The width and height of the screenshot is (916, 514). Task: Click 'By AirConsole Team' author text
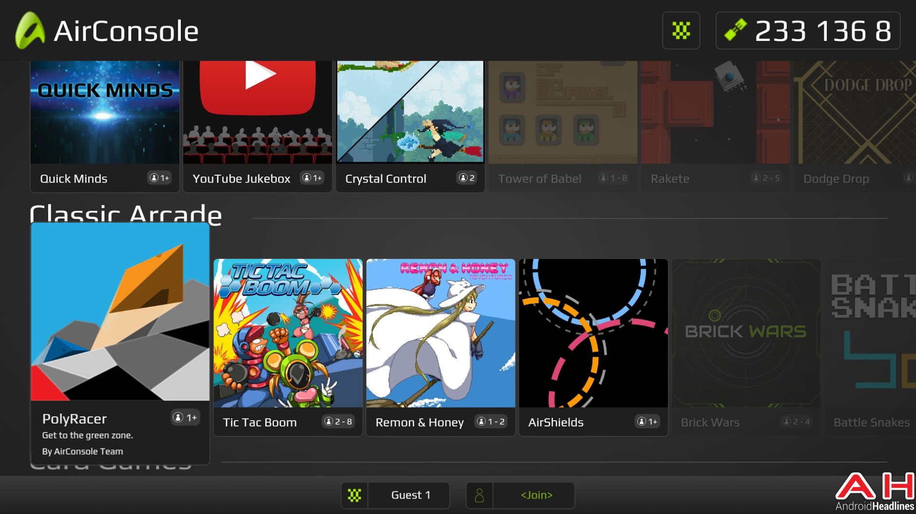click(82, 451)
